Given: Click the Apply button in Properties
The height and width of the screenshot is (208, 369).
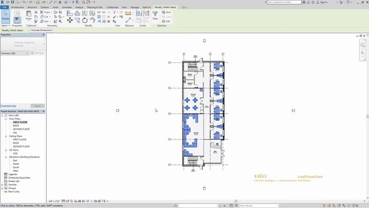Looking at the screenshot, I should pyautogui.click(x=37, y=106).
